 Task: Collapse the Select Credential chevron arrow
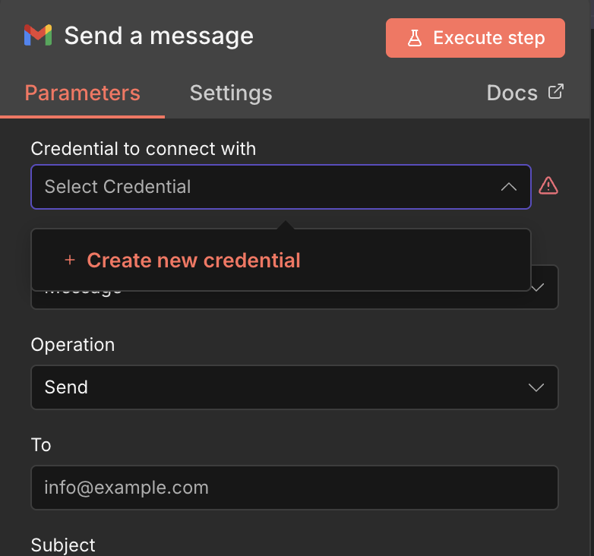coord(509,187)
